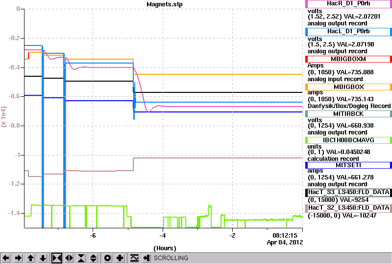392x264 pixels.
Task: Select the MBIGBOX orange legend entry
Action: tap(348, 87)
